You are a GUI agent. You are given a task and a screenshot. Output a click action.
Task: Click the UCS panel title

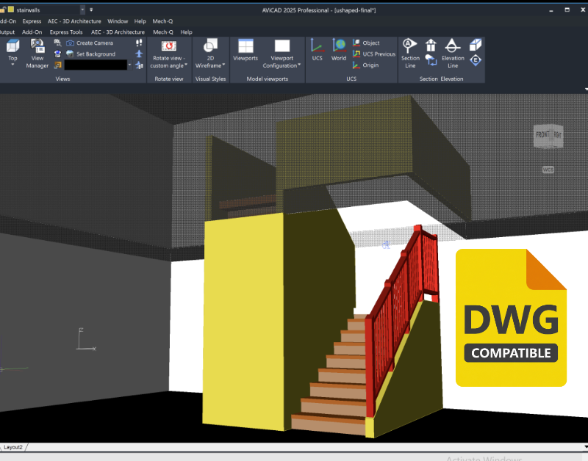pyautogui.click(x=351, y=79)
